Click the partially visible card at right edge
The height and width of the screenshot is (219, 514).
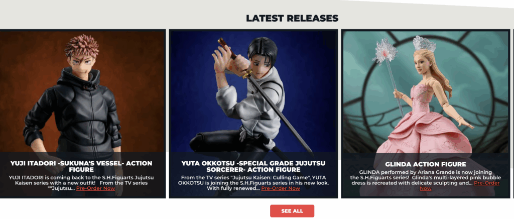click(x=512, y=114)
